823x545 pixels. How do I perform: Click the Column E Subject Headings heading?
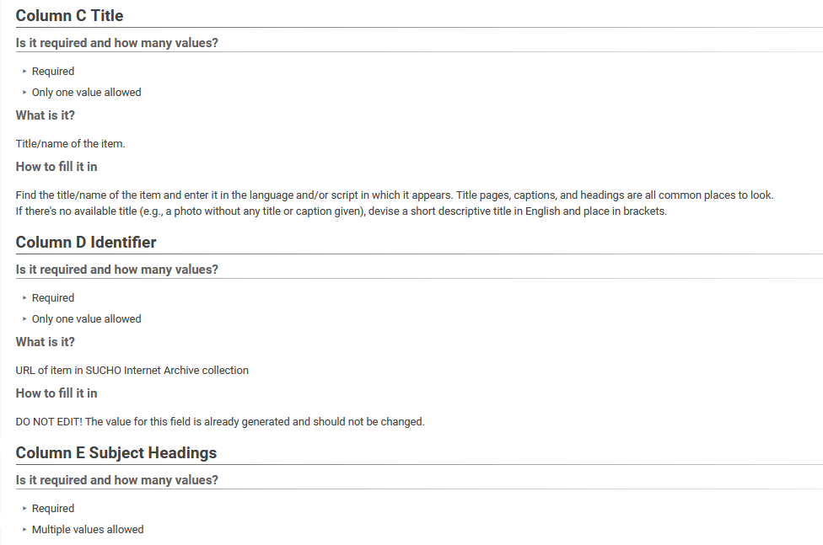pyautogui.click(x=116, y=452)
